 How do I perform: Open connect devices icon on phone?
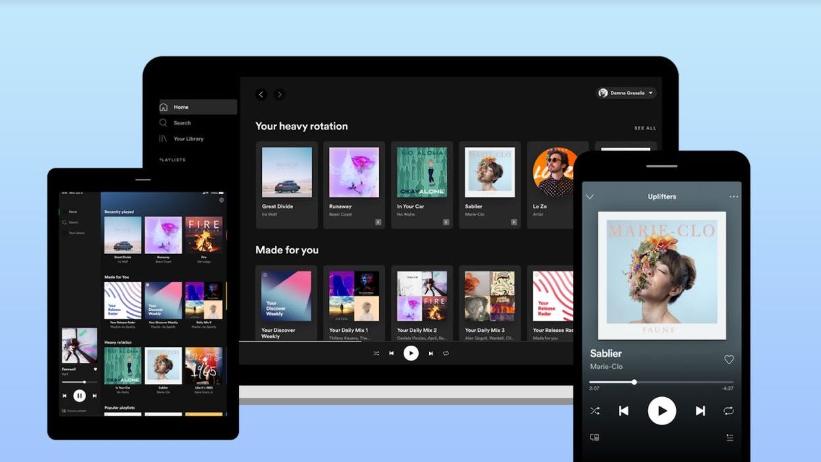click(x=595, y=437)
